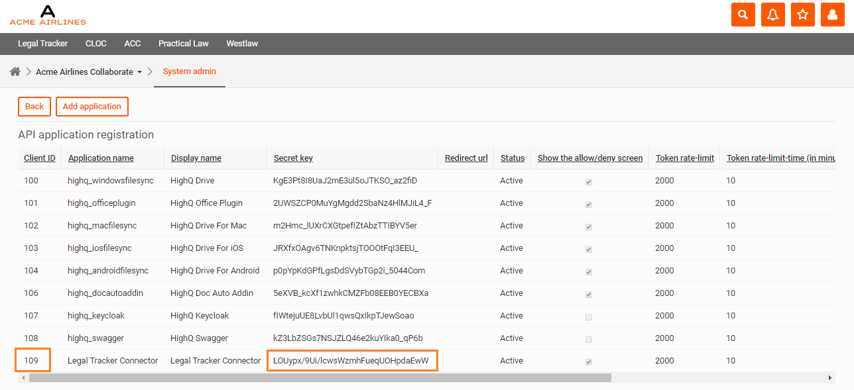This screenshot has height=390, width=854.
Task: Click the horizontal scrollbar thumb
Action: point(318,377)
